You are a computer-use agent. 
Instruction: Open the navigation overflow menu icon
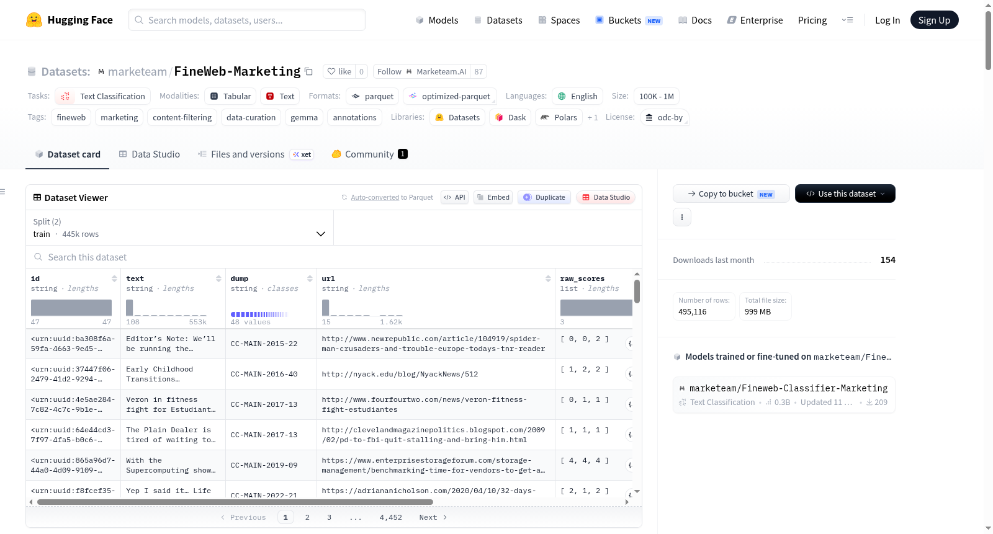click(x=847, y=20)
